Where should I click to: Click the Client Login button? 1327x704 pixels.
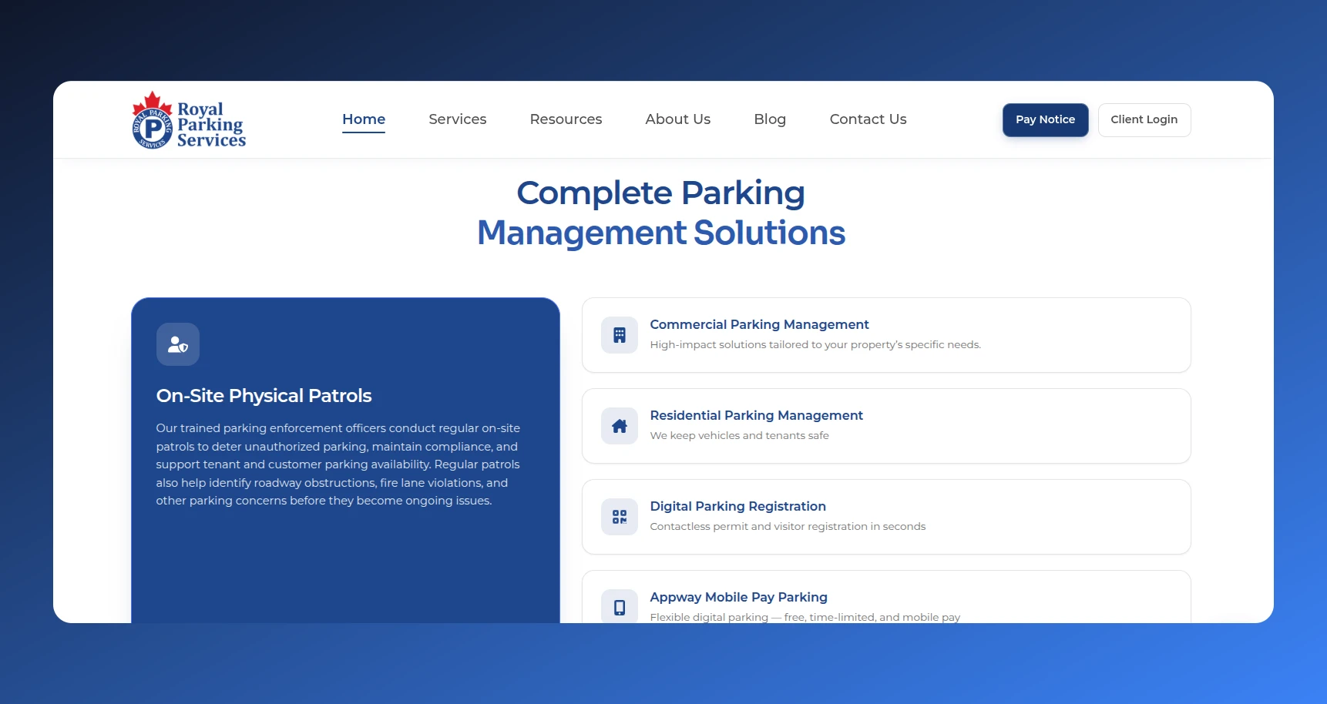click(x=1144, y=120)
